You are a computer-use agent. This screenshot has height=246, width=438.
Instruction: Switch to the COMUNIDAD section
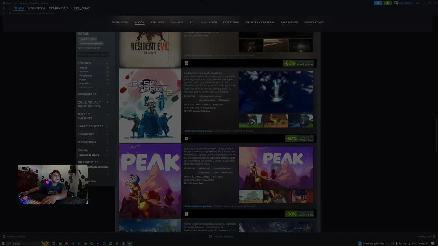tap(58, 8)
